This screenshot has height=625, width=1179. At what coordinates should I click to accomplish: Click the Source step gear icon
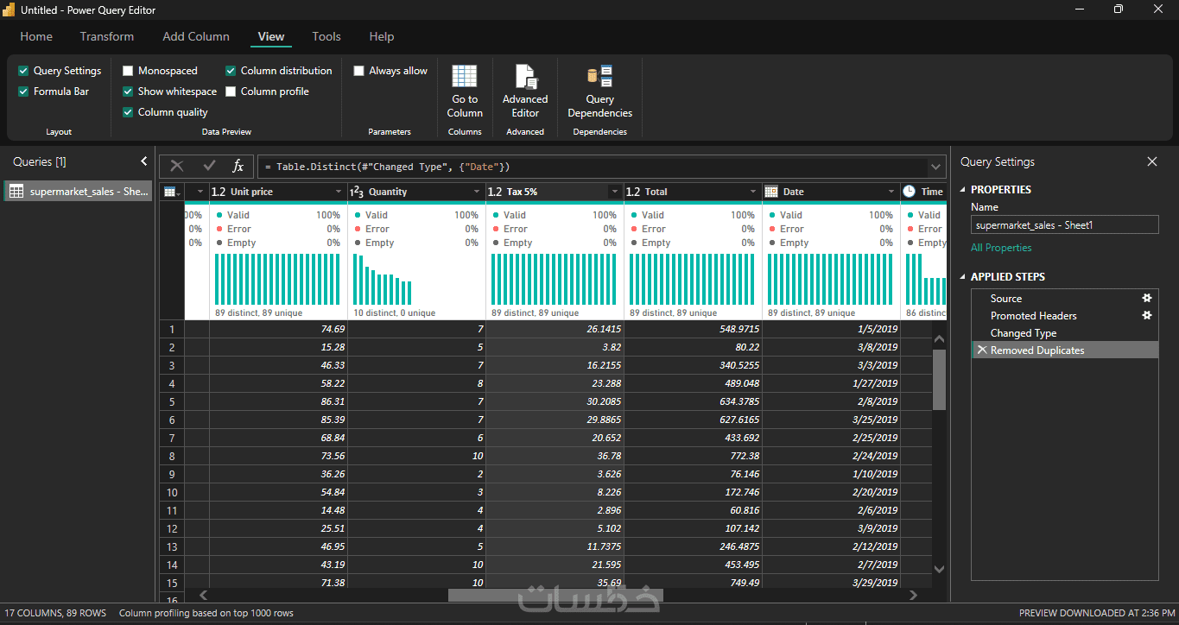pyautogui.click(x=1147, y=298)
